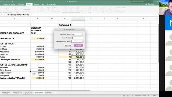Open Actualizar todo dropdown arrow
172x97 pixels.
click(x=19, y=8)
